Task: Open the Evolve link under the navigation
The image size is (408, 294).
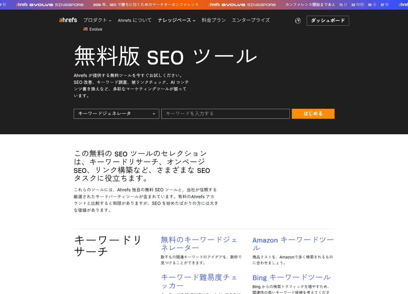Action: (93, 29)
